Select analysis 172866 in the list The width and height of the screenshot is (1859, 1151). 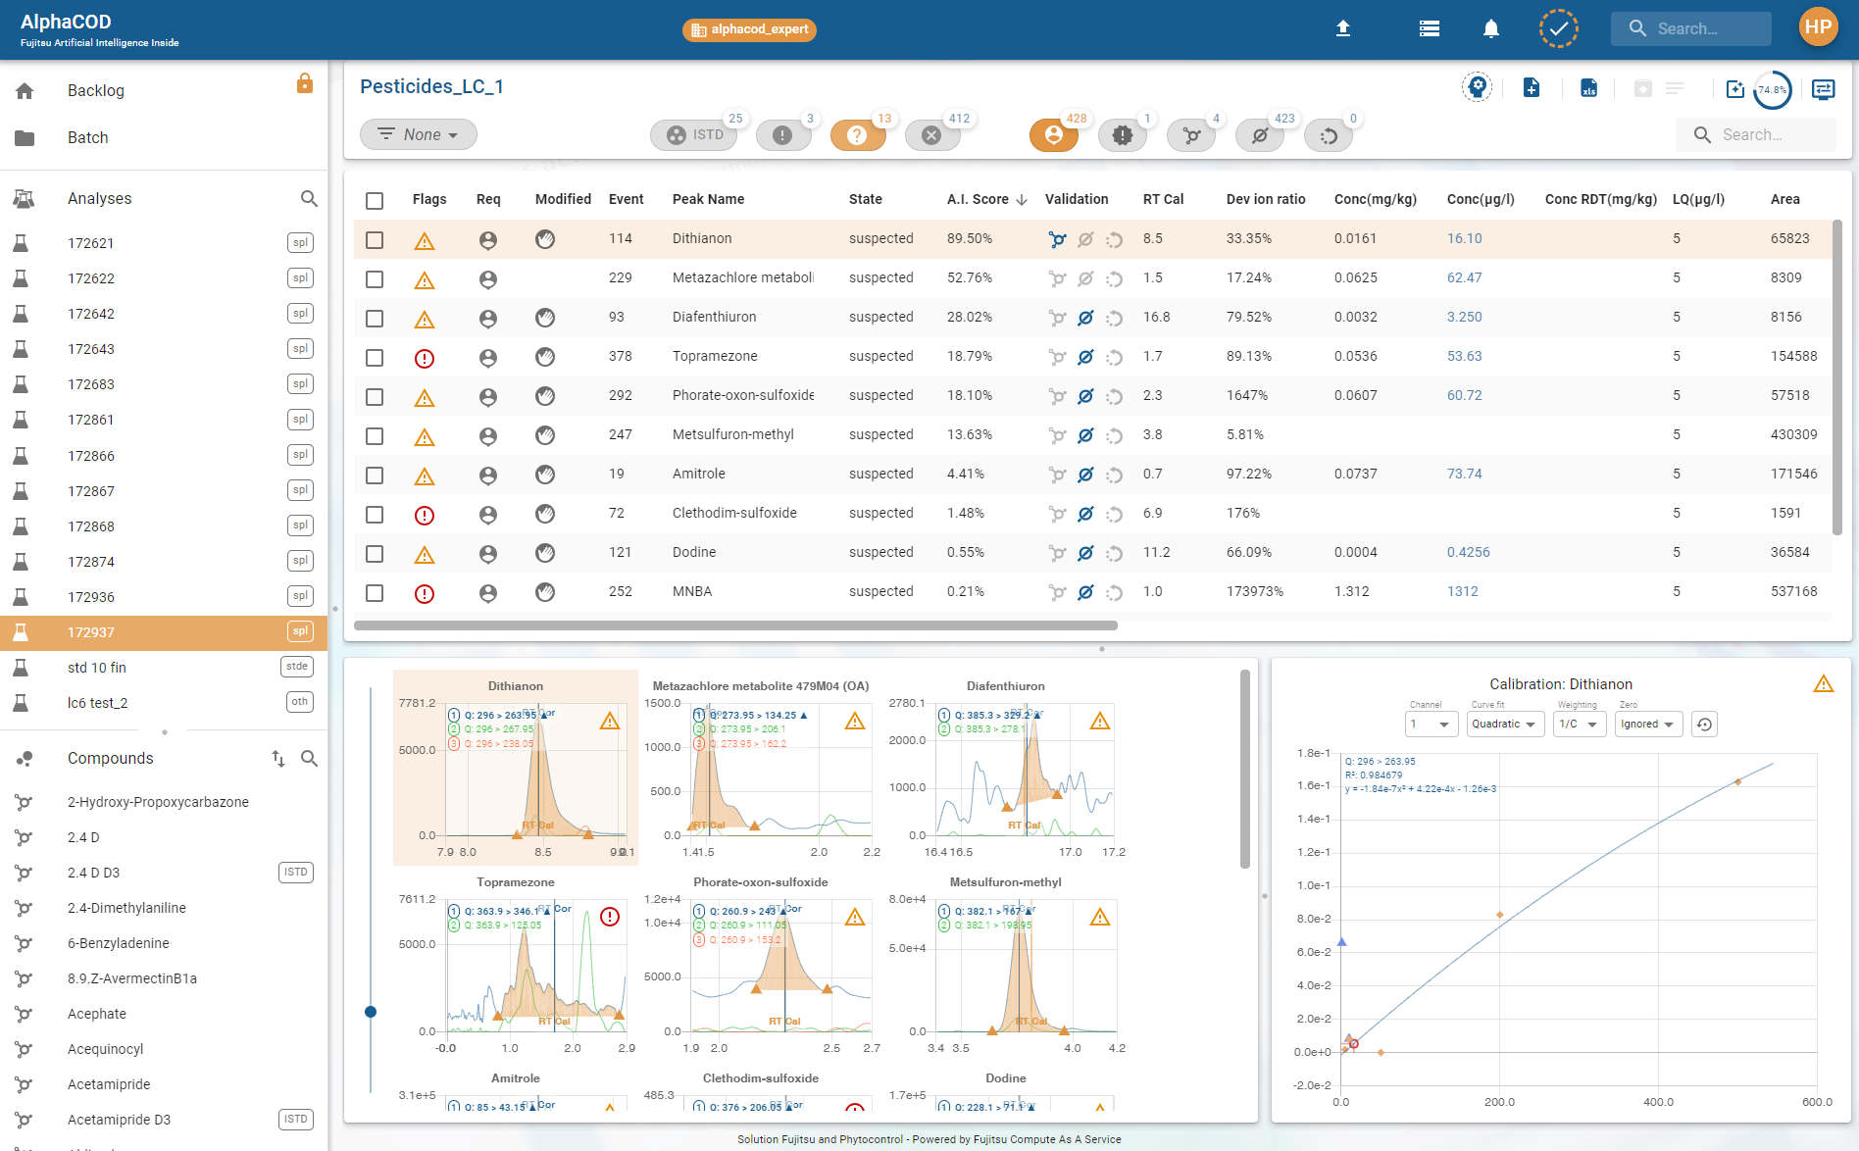click(91, 456)
